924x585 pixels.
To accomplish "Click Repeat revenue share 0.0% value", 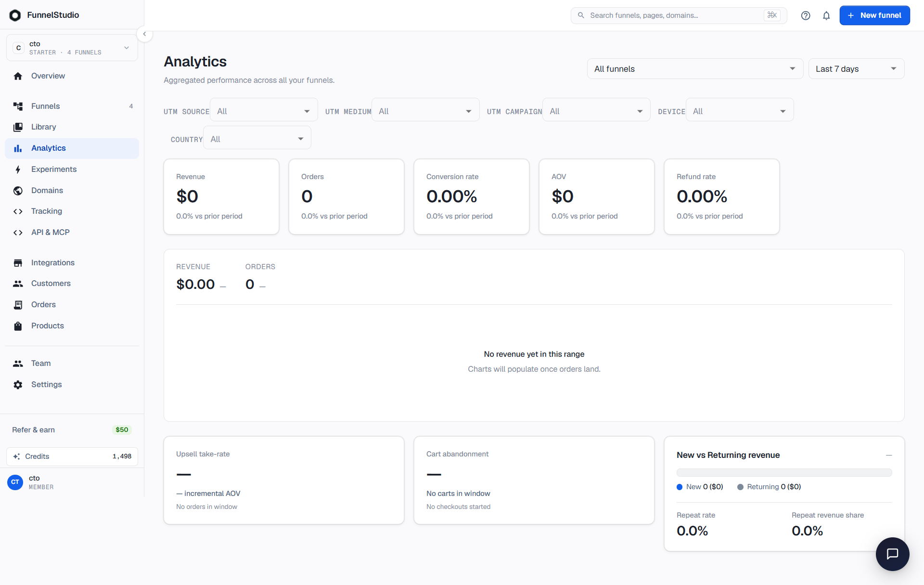I will 807,531.
